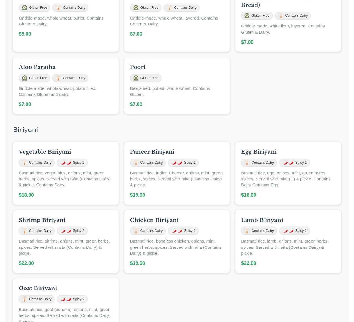Choose the Chicken Biriyani title
This screenshot has height=322, width=354.
pos(154,220)
